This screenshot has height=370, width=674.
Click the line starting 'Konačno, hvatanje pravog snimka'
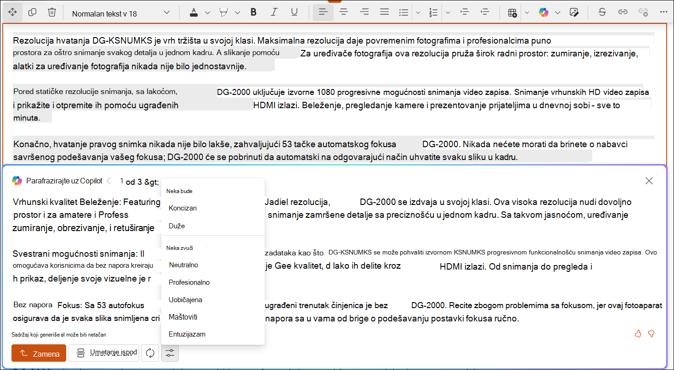click(204, 144)
